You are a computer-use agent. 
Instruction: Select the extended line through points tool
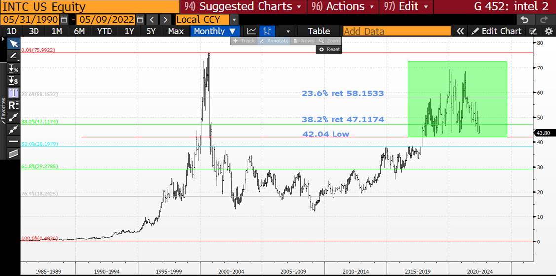click(x=14, y=129)
